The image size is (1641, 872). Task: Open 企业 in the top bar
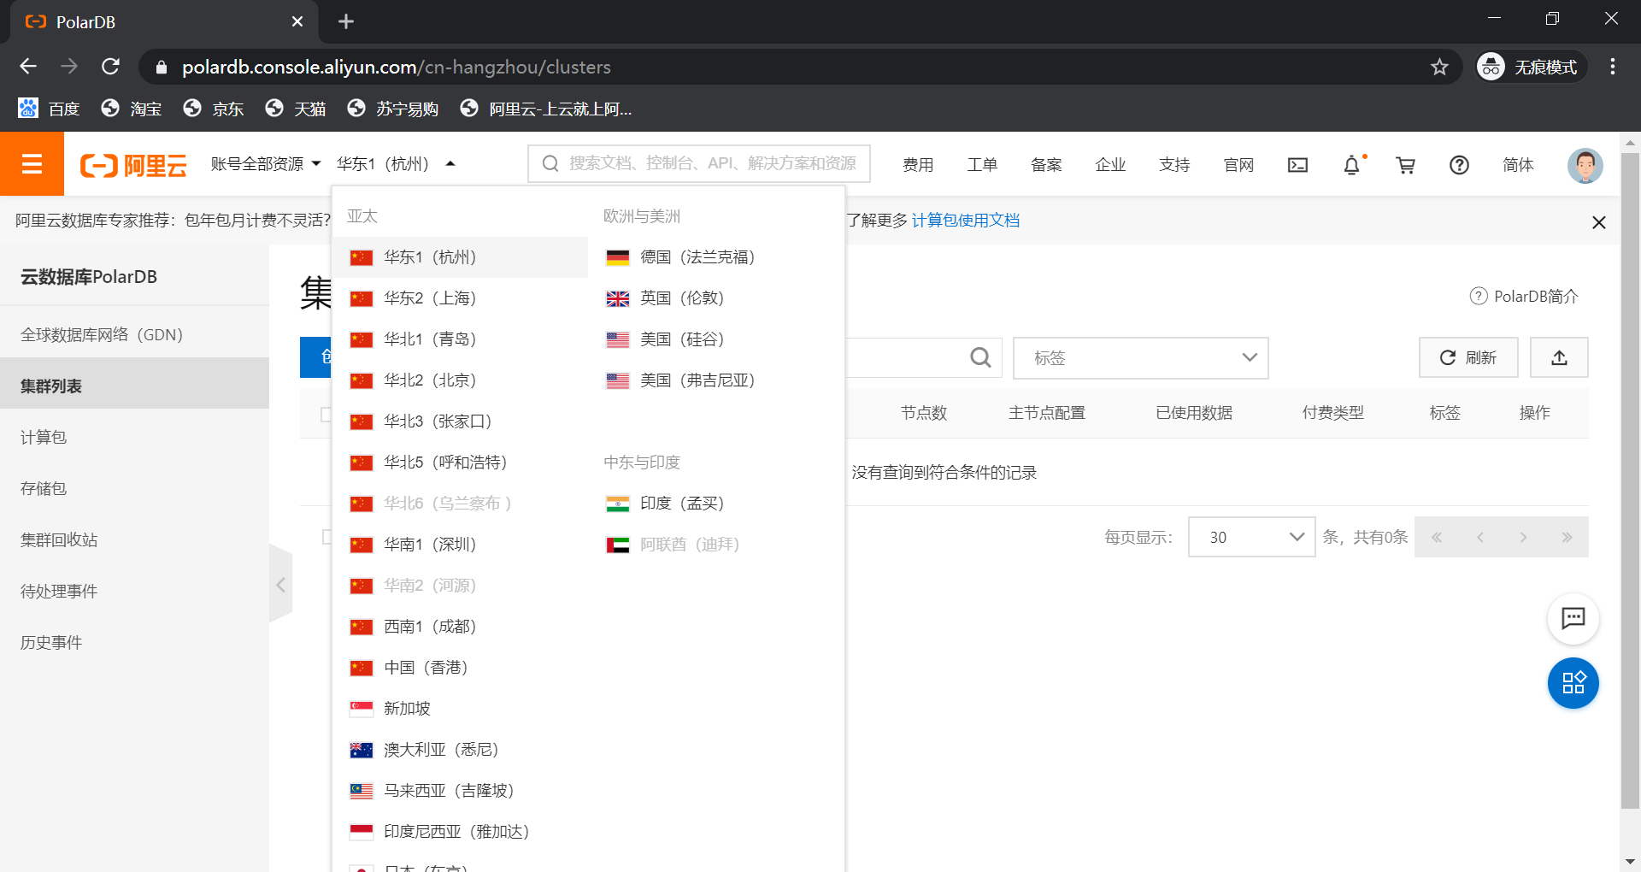click(x=1110, y=165)
